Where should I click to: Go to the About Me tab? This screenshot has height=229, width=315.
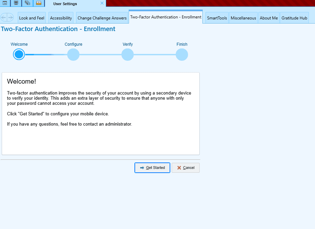[269, 18]
